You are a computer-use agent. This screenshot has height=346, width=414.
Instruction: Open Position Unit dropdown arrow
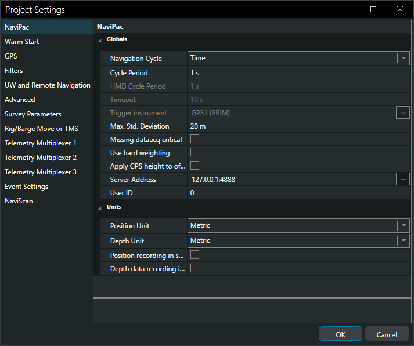(404, 225)
